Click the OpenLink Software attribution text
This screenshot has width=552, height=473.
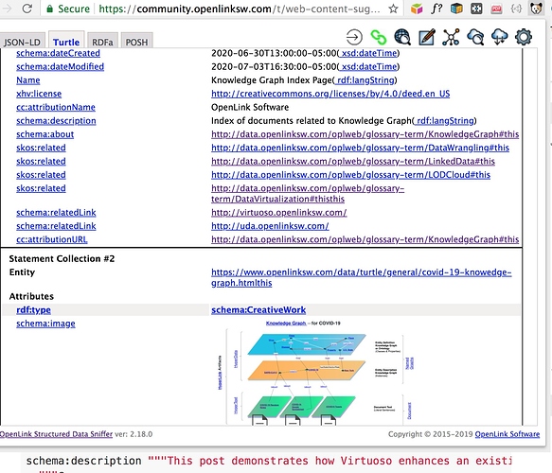[250, 107]
